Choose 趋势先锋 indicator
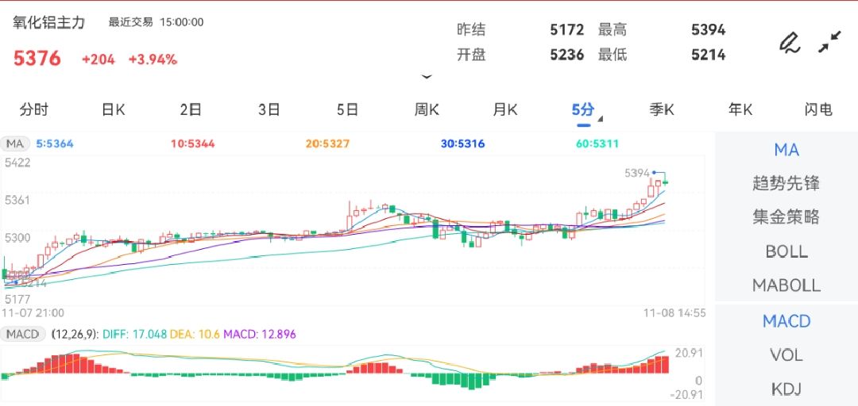Screen dimensions: 858x406 [x=786, y=184]
